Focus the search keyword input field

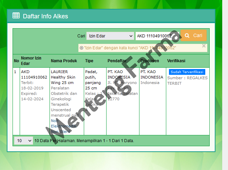tap(157, 36)
